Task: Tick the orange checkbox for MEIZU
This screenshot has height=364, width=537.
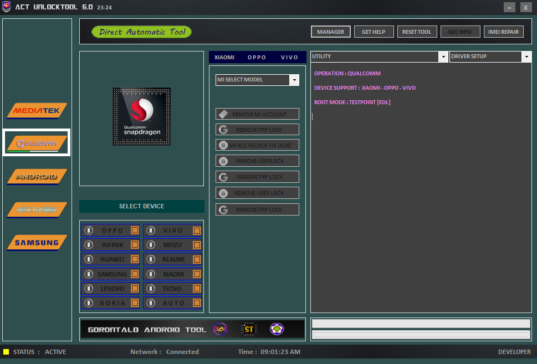Action: (197, 245)
